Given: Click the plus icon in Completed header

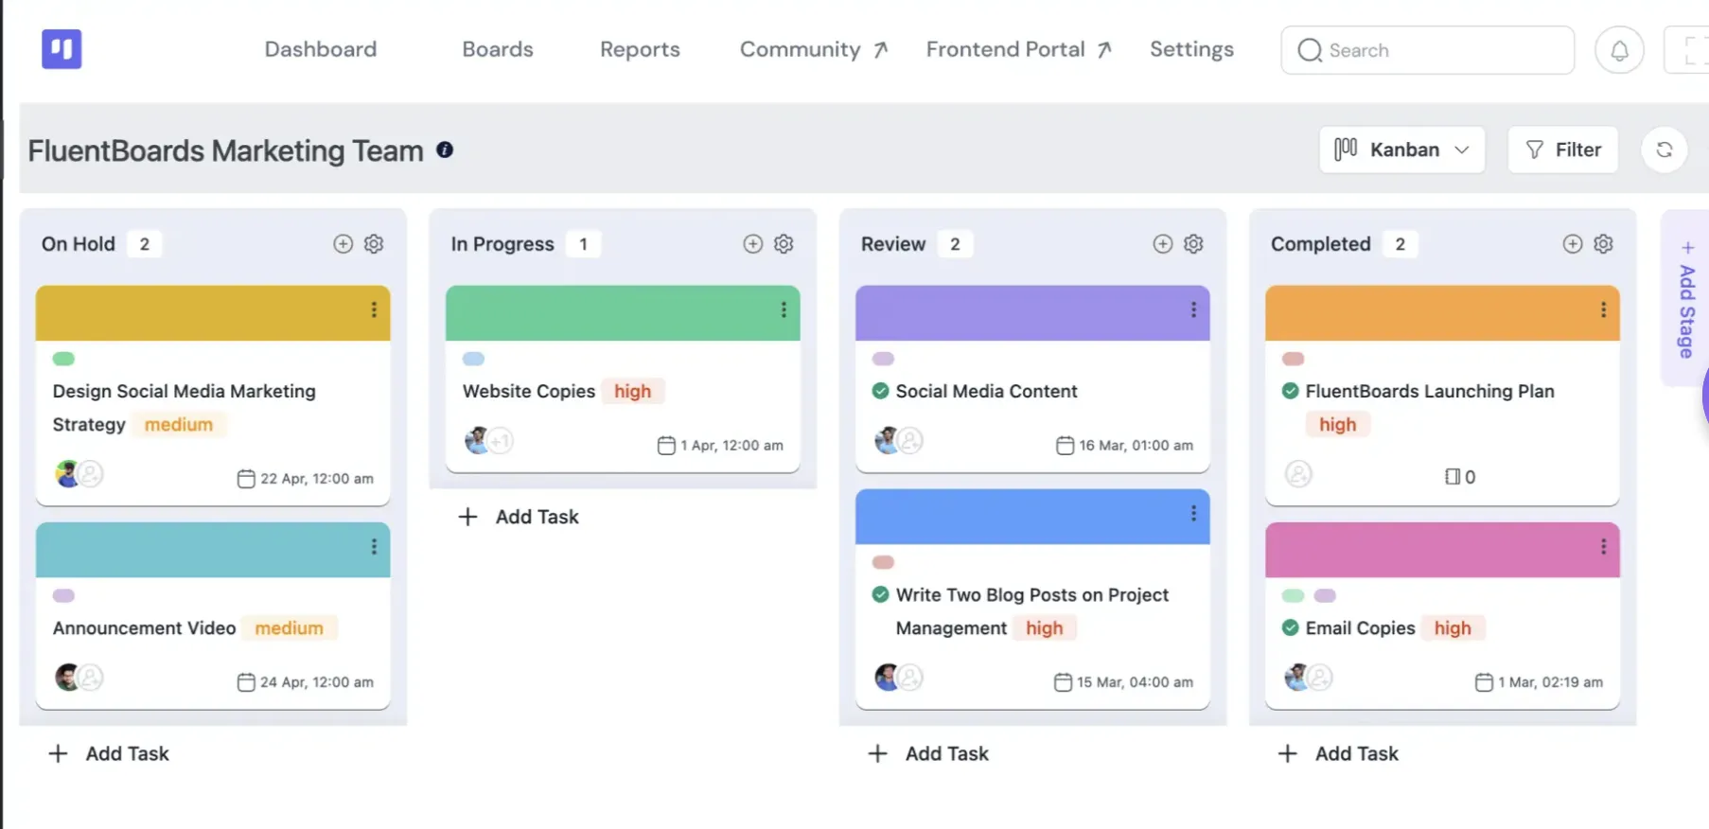Looking at the screenshot, I should coord(1572,244).
